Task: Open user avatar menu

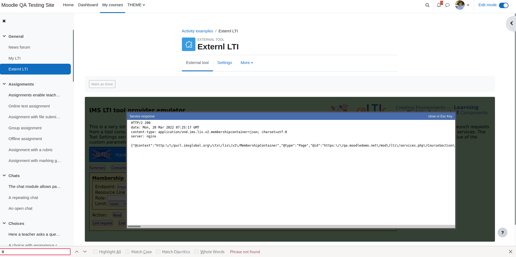Action: tap(460, 5)
